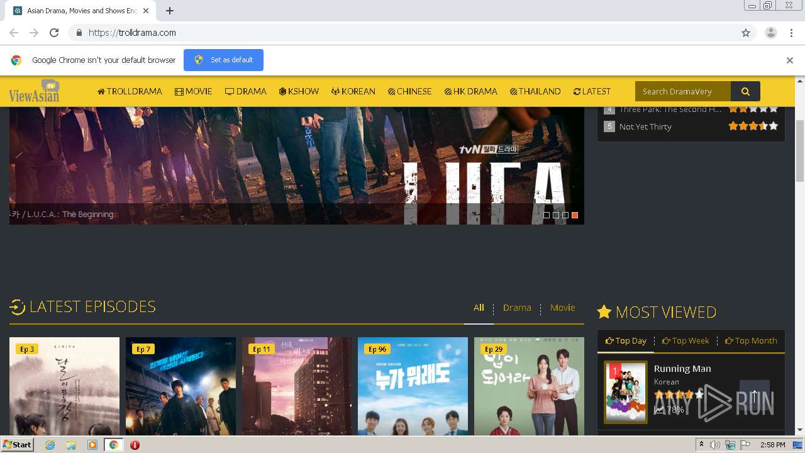Go back in Chrome
Screen dimensions: 805x453
coord(14,33)
